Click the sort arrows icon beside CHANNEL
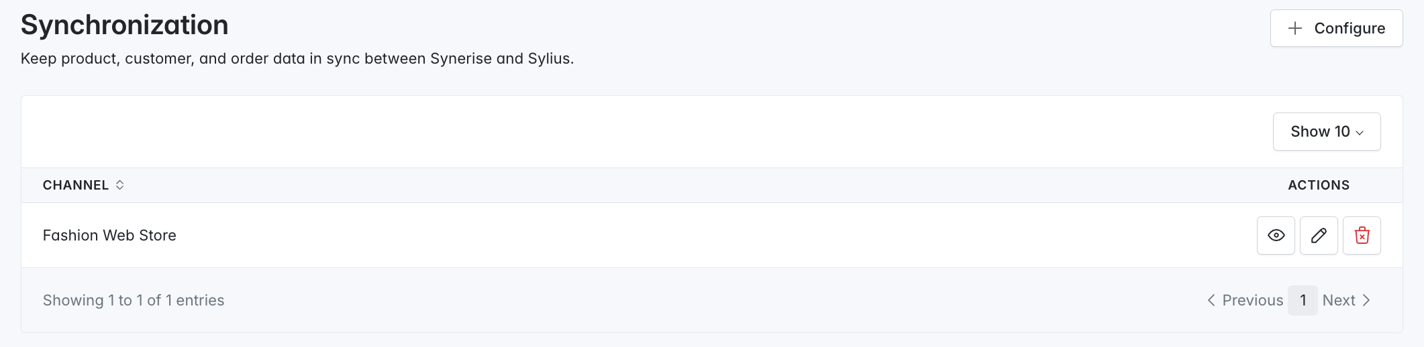The height and width of the screenshot is (347, 1424). pos(119,185)
